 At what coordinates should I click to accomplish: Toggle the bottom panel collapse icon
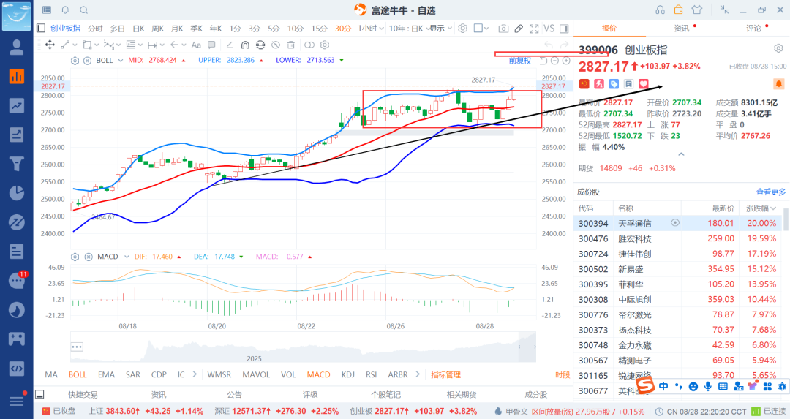(39, 394)
